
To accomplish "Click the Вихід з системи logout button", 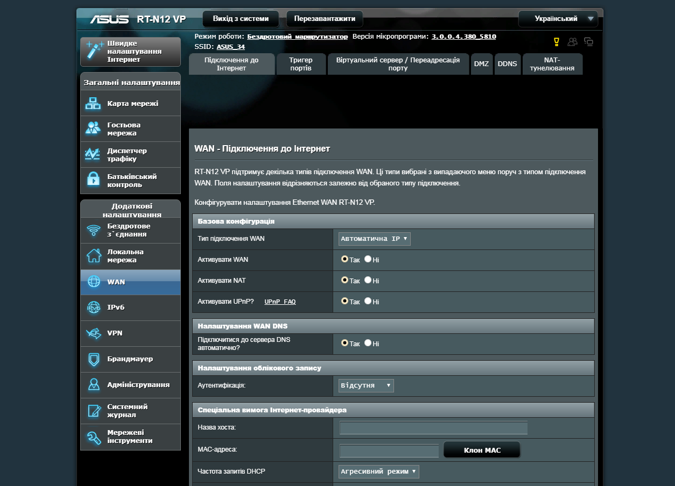I will 241,19.
